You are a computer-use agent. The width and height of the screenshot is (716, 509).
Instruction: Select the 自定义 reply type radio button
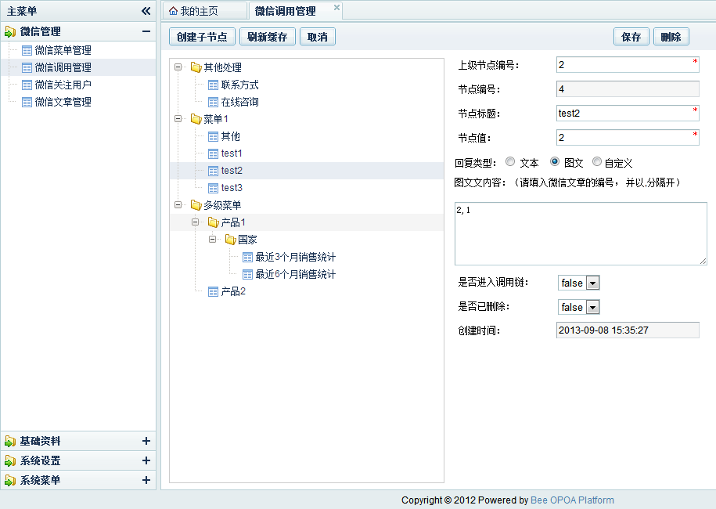click(595, 164)
